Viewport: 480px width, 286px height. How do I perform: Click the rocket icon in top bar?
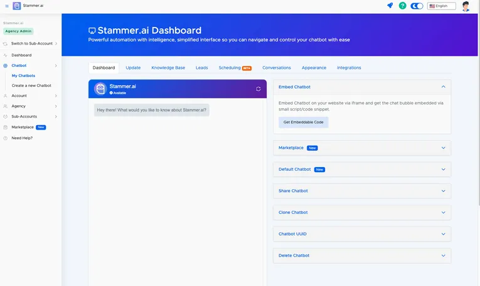(390, 6)
